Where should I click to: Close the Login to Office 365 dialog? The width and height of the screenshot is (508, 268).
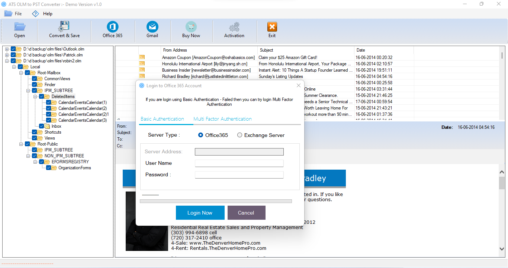click(298, 85)
